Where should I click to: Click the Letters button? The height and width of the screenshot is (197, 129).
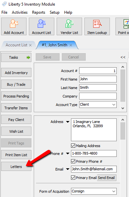coord(16,166)
